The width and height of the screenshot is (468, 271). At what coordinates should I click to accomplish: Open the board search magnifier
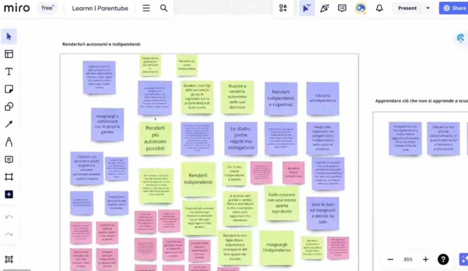tap(164, 8)
